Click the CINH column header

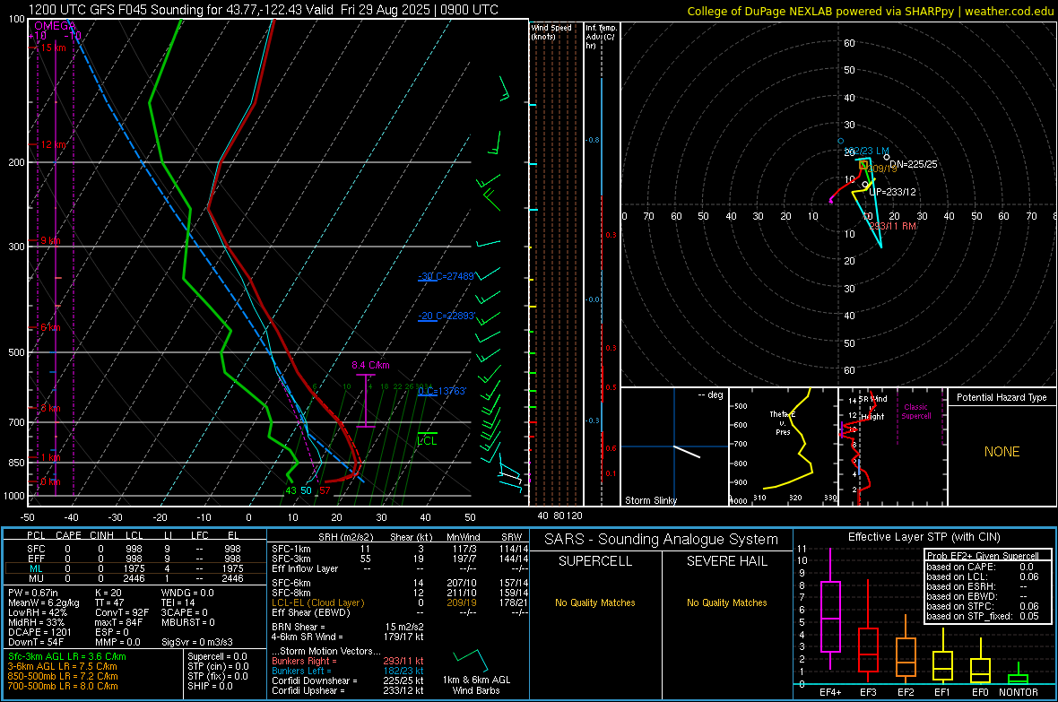(102, 535)
